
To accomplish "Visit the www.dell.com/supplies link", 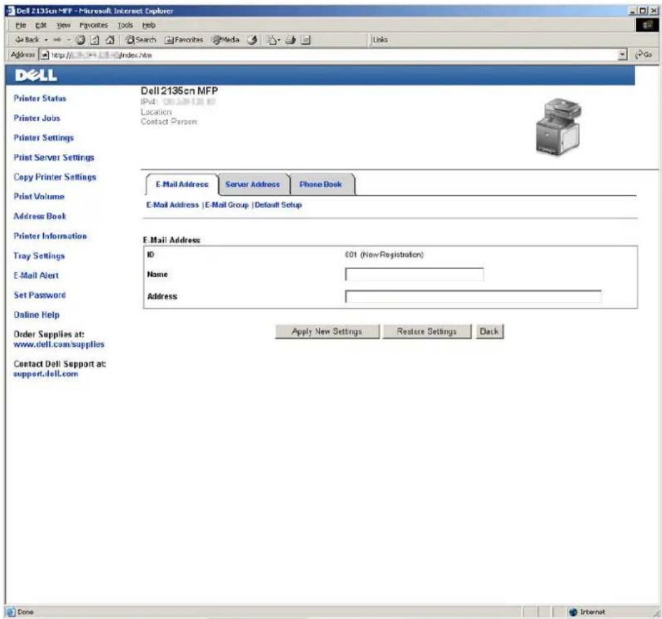I will (59, 344).
